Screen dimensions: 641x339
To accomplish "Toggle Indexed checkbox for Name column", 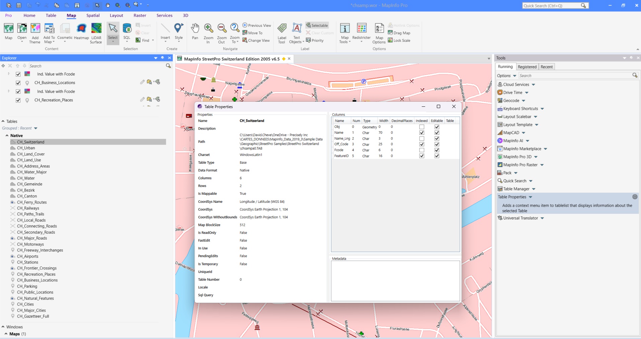I will [422, 133].
